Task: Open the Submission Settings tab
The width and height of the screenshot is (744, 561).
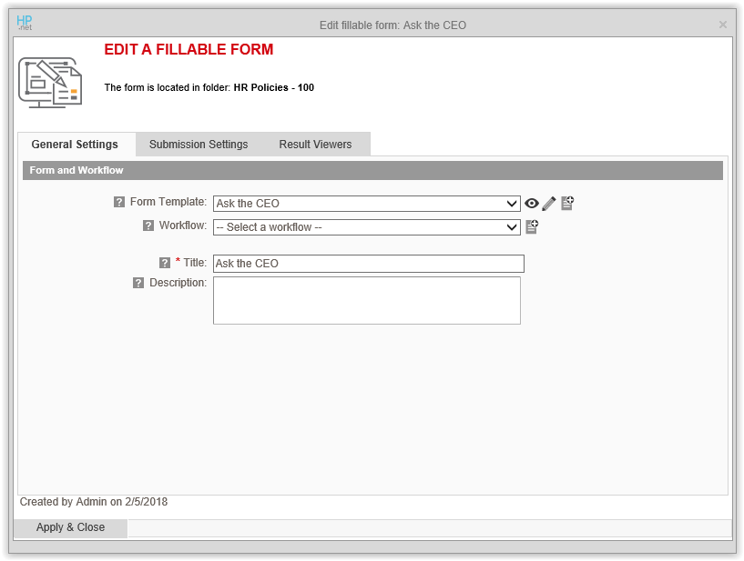Action: (x=199, y=145)
